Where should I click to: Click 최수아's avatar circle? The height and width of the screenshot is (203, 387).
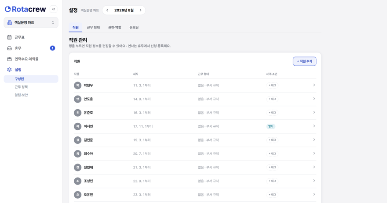77,154
